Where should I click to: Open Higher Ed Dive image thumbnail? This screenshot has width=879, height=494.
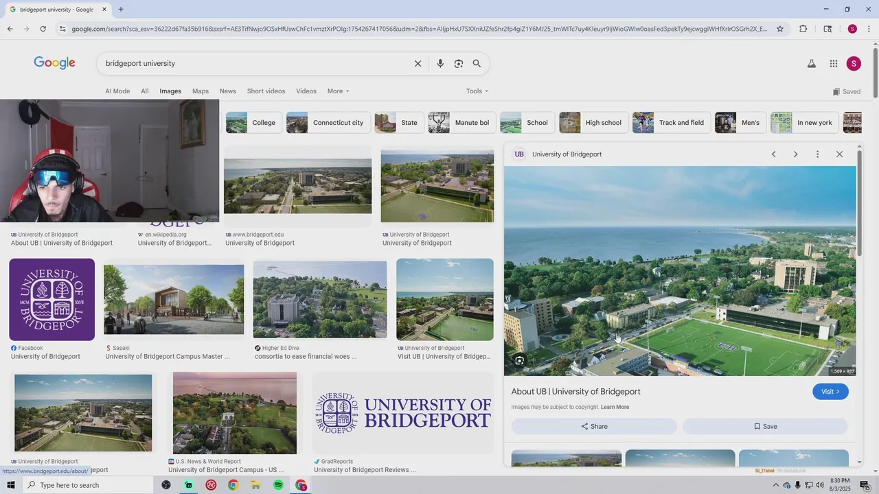(320, 300)
